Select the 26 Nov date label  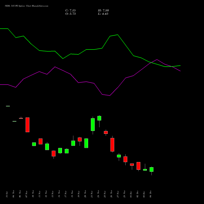point(111,194)
